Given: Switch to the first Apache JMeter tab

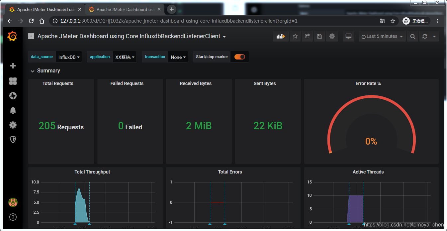Looking at the screenshot, I should coord(45,9).
